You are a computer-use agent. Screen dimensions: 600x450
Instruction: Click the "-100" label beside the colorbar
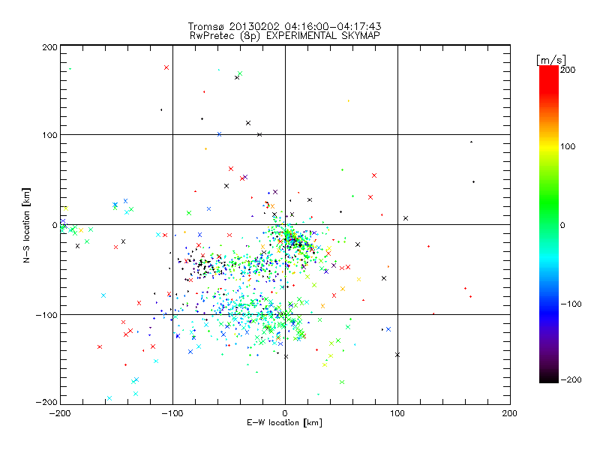571,304
